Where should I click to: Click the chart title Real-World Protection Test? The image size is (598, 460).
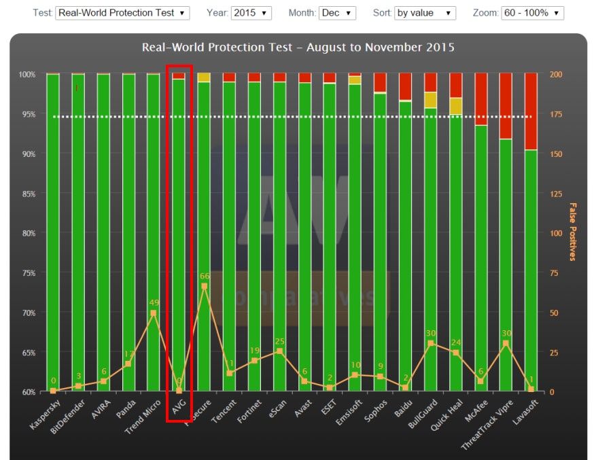point(298,48)
